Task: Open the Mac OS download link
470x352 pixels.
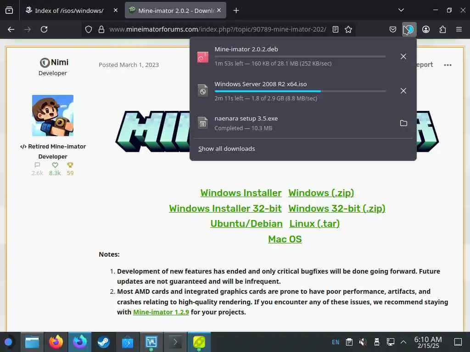Action: click(x=285, y=239)
